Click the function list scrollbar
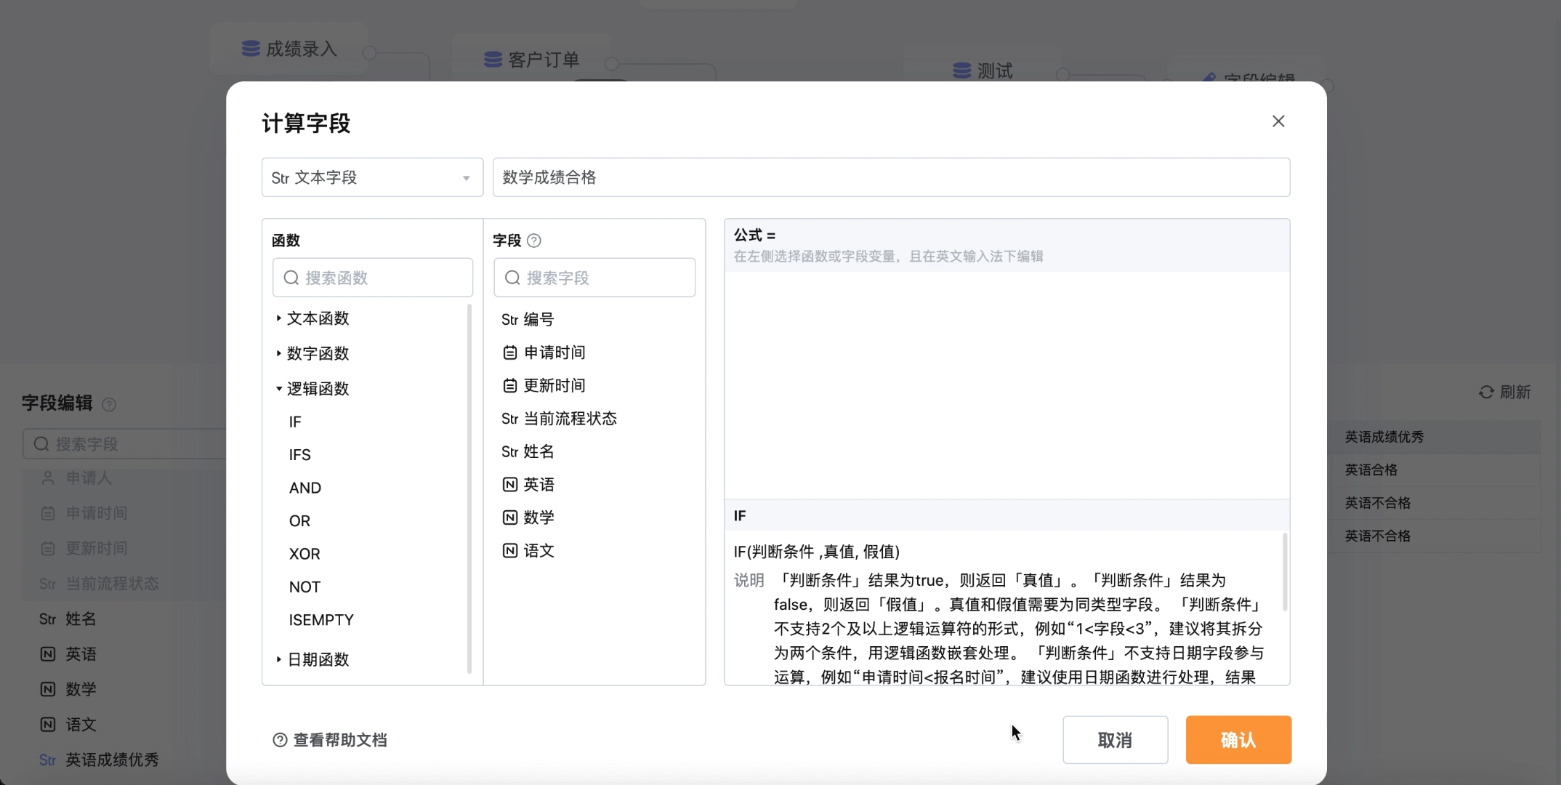Viewport: 1561px width, 785px height. [469, 488]
